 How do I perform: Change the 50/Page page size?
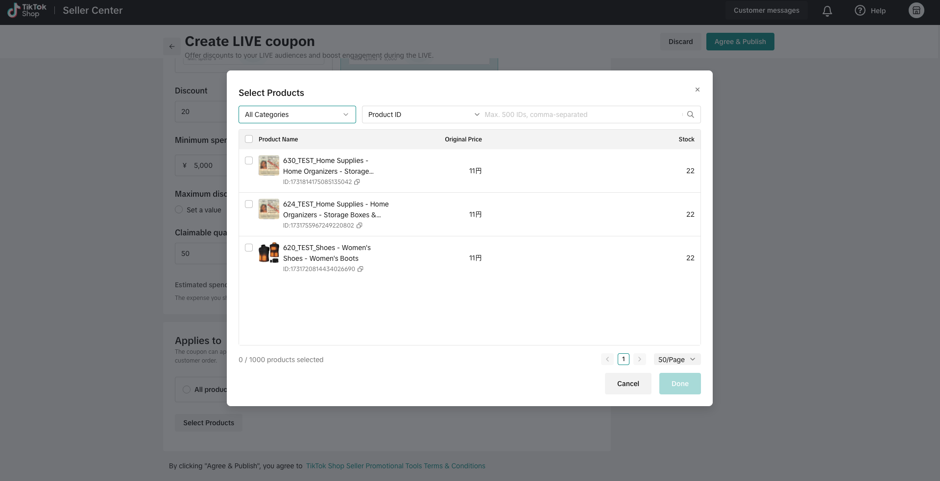click(x=677, y=359)
